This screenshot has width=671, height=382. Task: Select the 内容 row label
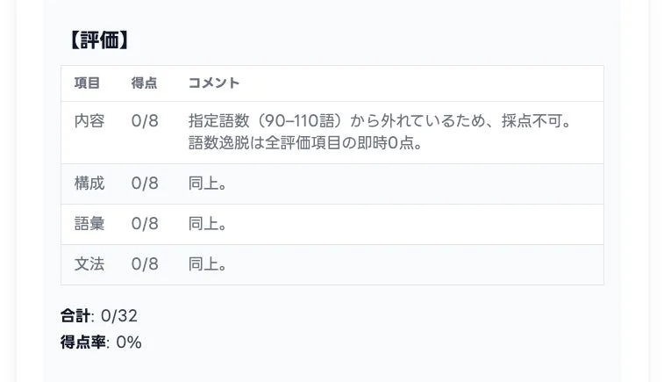click(89, 121)
